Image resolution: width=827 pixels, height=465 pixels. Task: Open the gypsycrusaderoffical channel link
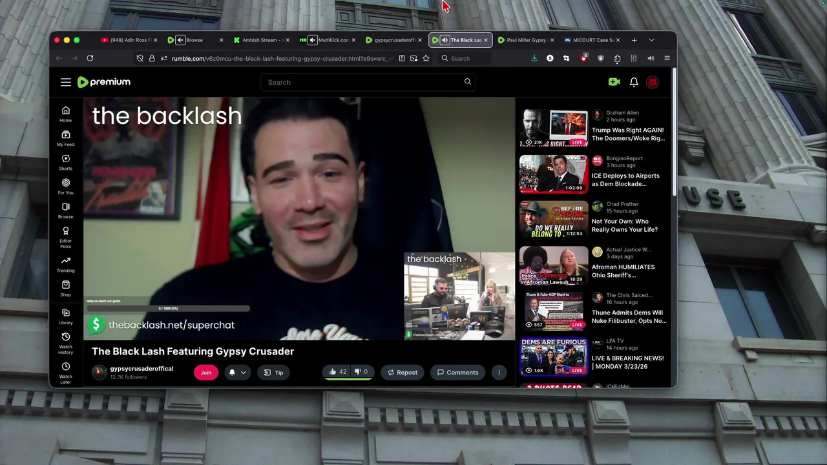coord(141,368)
